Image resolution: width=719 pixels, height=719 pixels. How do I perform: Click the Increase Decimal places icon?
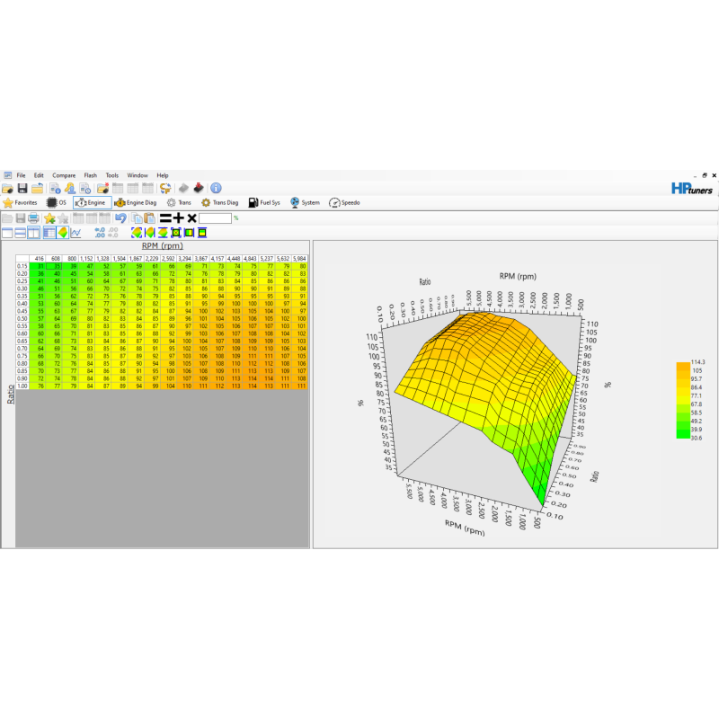99,233
